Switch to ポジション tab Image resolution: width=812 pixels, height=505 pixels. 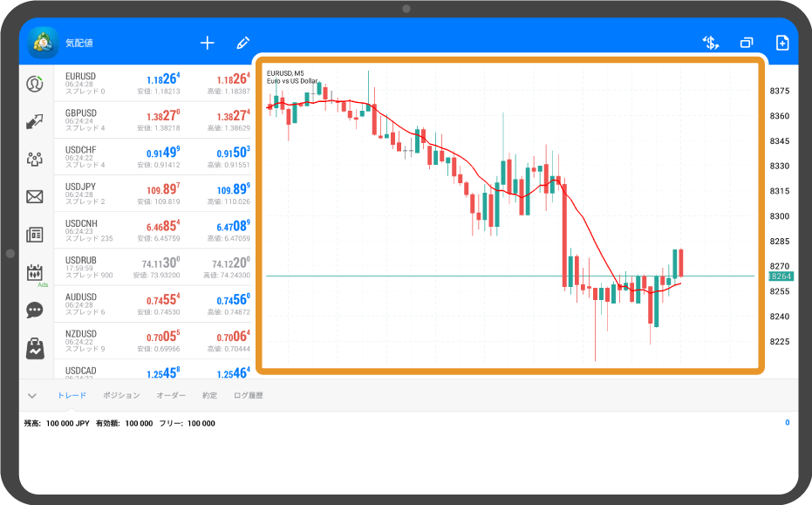(121, 395)
